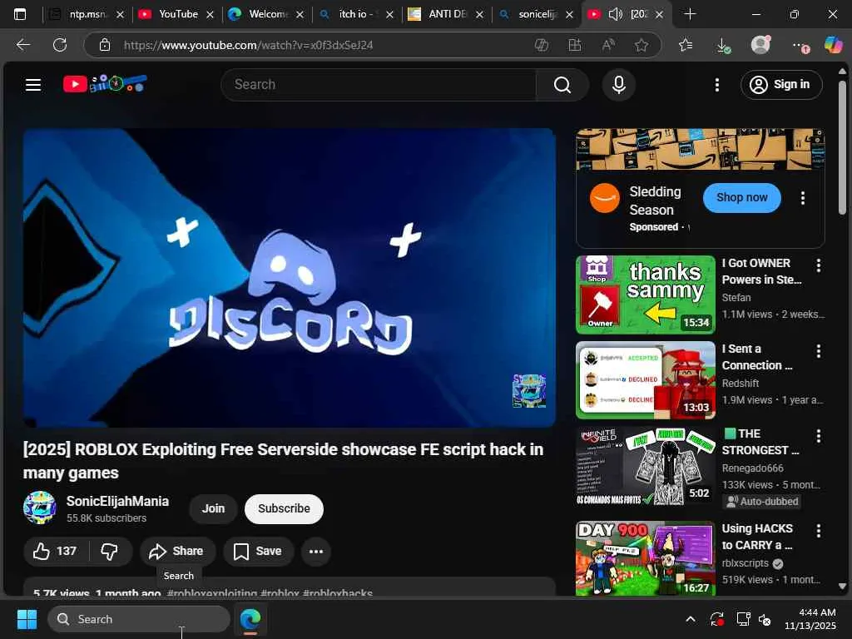Focus the YouTube search input field
This screenshot has width=852, height=639.
[379, 85]
